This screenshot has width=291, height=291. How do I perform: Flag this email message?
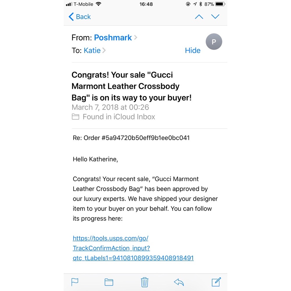(75, 282)
